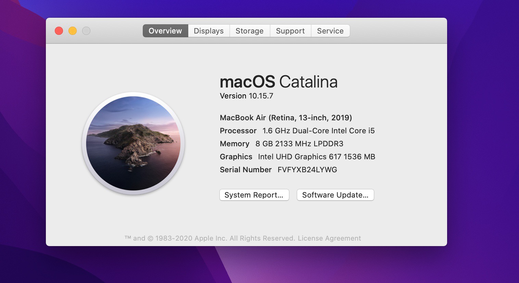Open the Displays tab
This screenshot has height=283, width=519.
tap(208, 31)
